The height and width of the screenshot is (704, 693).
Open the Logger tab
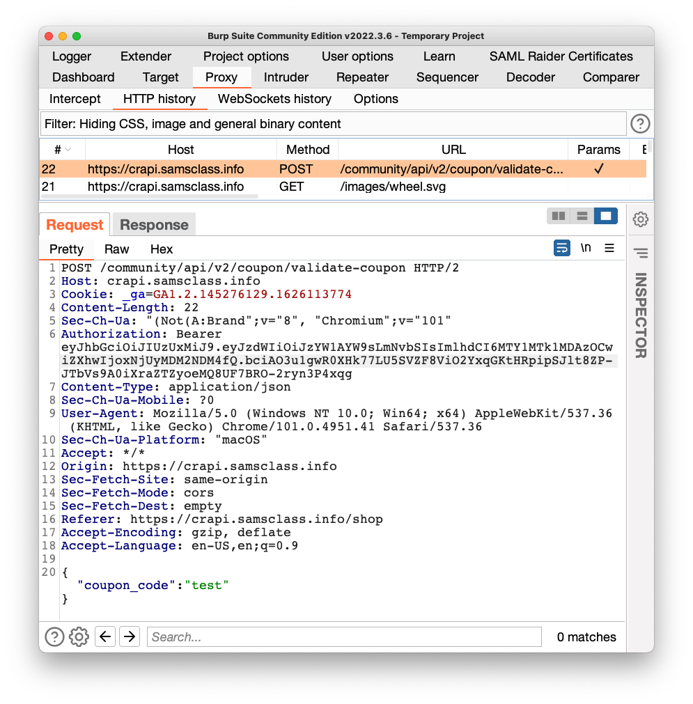pyautogui.click(x=72, y=56)
